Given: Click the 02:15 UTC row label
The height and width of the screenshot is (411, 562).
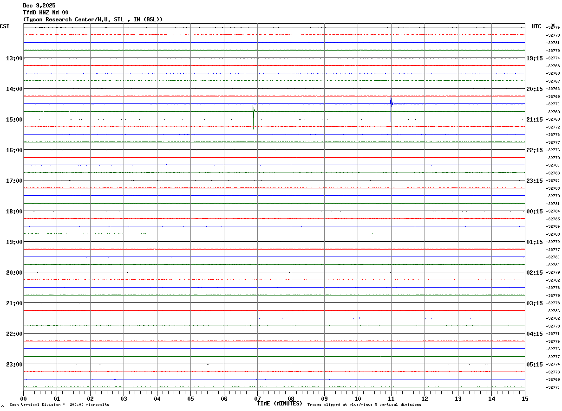Looking at the screenshot, I should [535, 272].
